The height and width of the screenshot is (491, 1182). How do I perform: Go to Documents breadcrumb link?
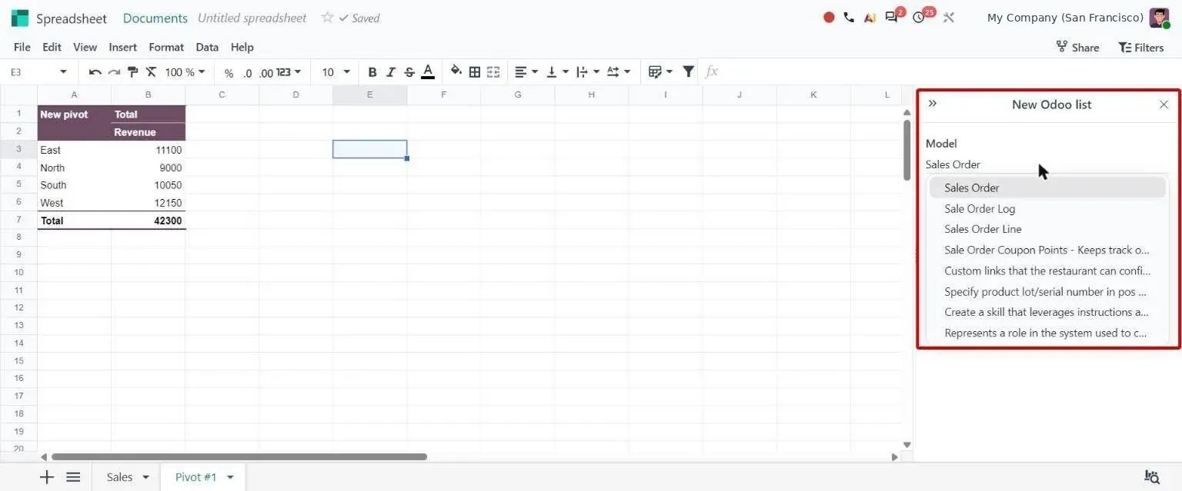pyautogui.click(x=155, y=18)
